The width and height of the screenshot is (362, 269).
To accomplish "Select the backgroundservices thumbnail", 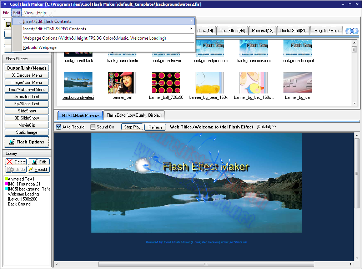I will [253, 48].
